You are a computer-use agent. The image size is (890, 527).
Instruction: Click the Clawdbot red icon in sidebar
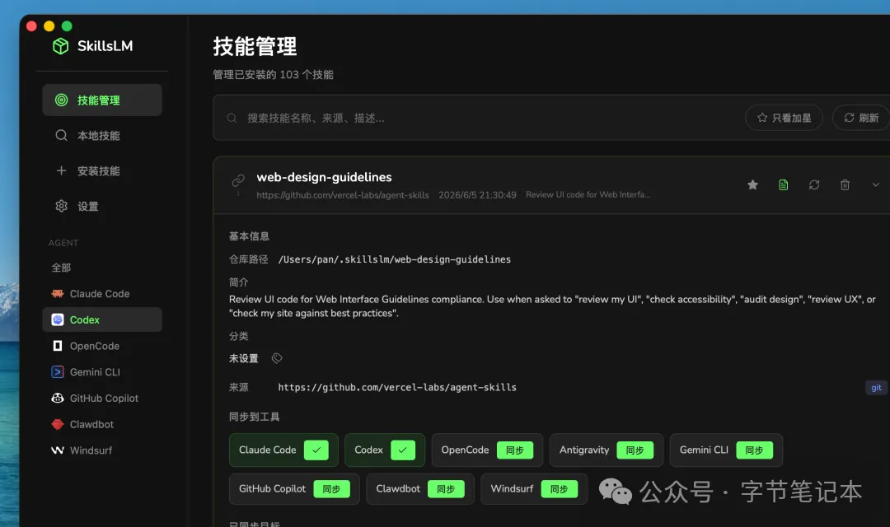(x=58, y=424)
